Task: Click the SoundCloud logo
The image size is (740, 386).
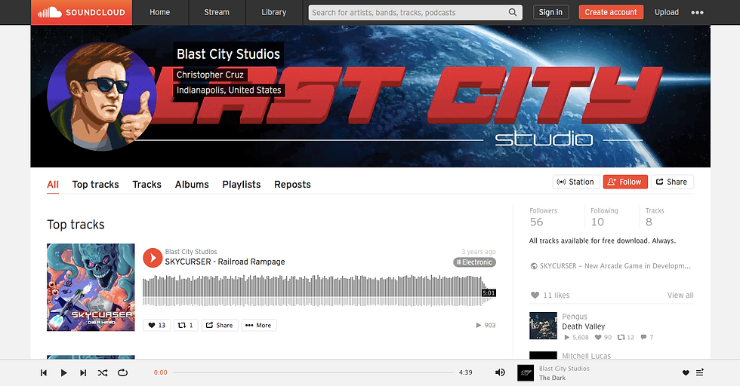Action: 82,12
